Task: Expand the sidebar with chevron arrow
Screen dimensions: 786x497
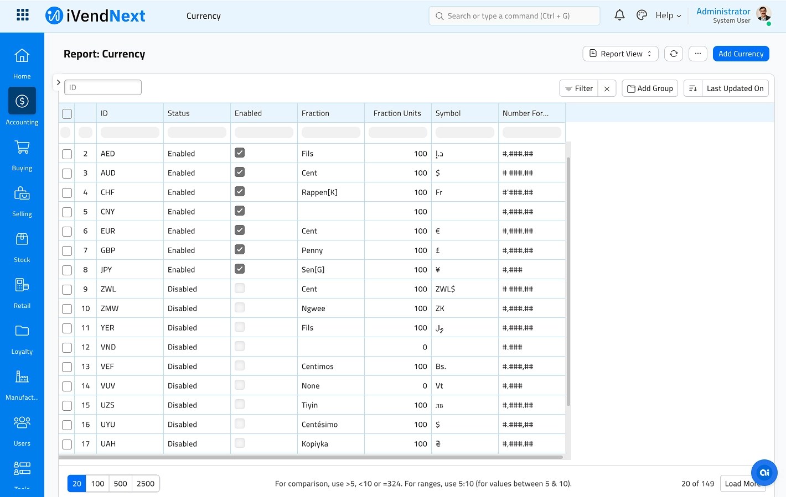Action: coord(58,82)
